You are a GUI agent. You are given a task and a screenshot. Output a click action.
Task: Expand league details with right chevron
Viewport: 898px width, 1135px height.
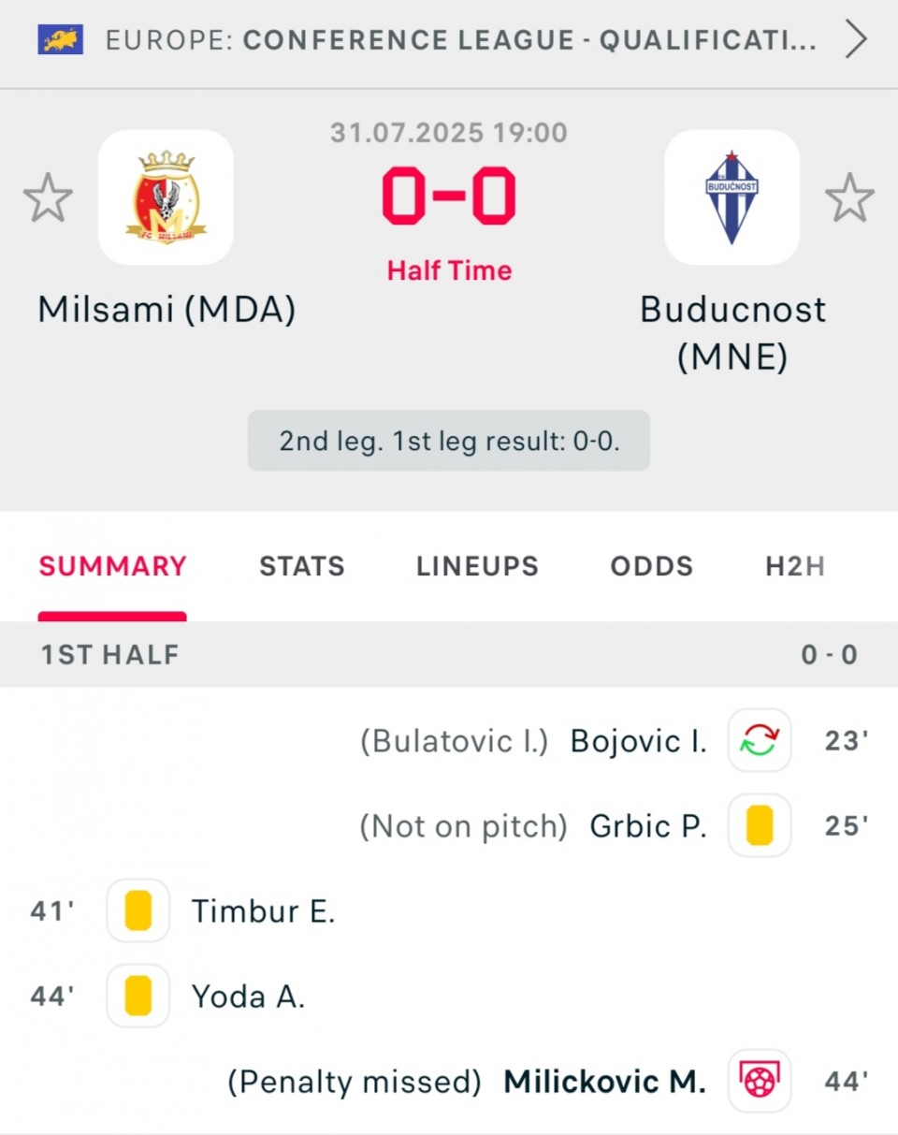coord(856,40)
